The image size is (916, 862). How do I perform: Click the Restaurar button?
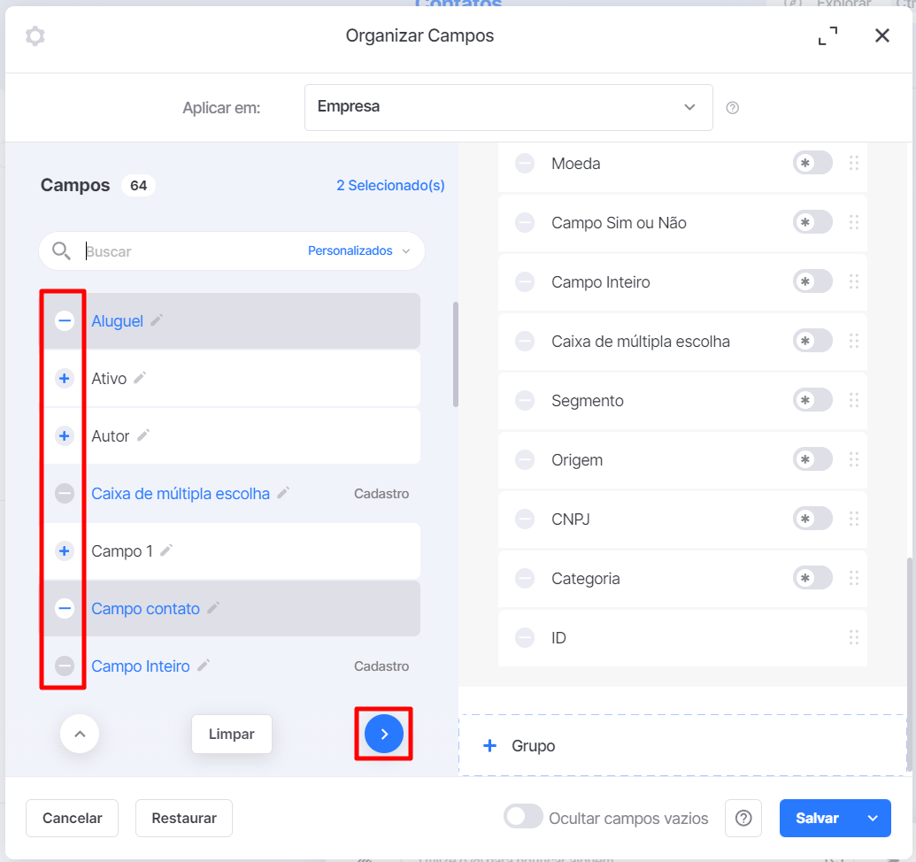[x=184, y=819]
